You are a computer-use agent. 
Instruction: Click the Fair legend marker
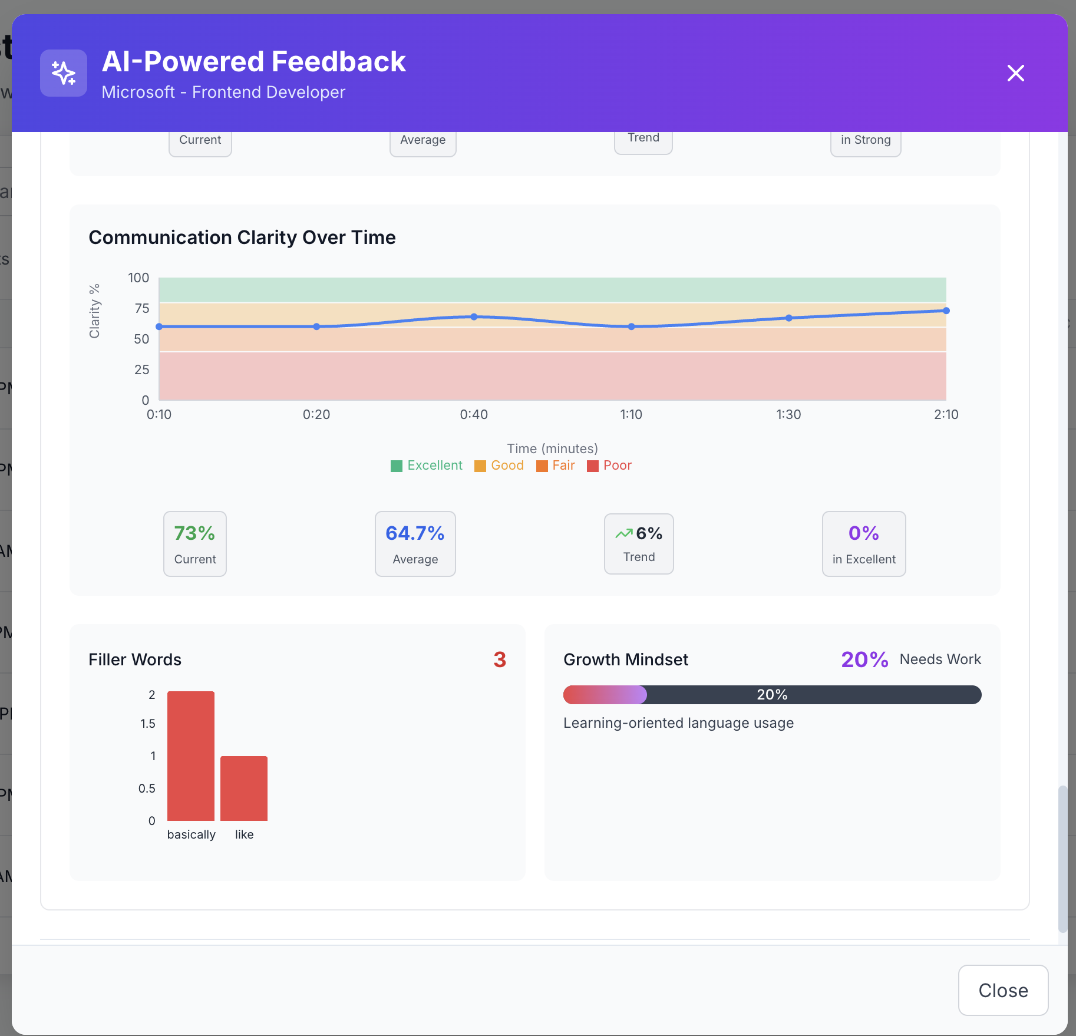tap(542, 466)
